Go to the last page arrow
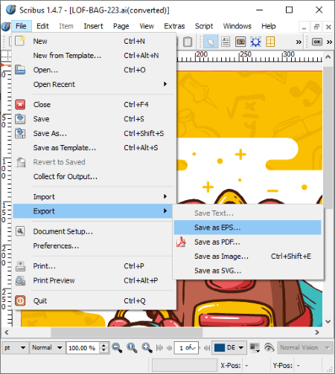 coord(207,348)
